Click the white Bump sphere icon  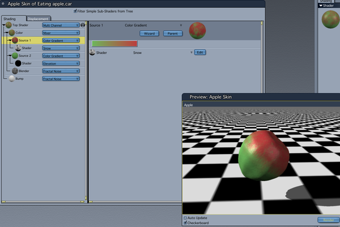pos(12,79)
